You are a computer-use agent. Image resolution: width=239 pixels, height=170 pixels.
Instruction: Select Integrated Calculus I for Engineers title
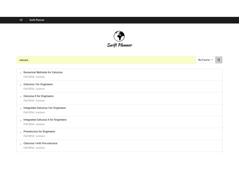pos(45,108)
